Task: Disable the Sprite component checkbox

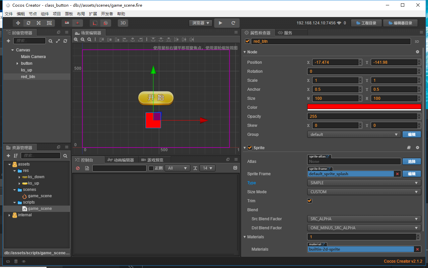Action: pyautogui.click(x=249, y=148)
